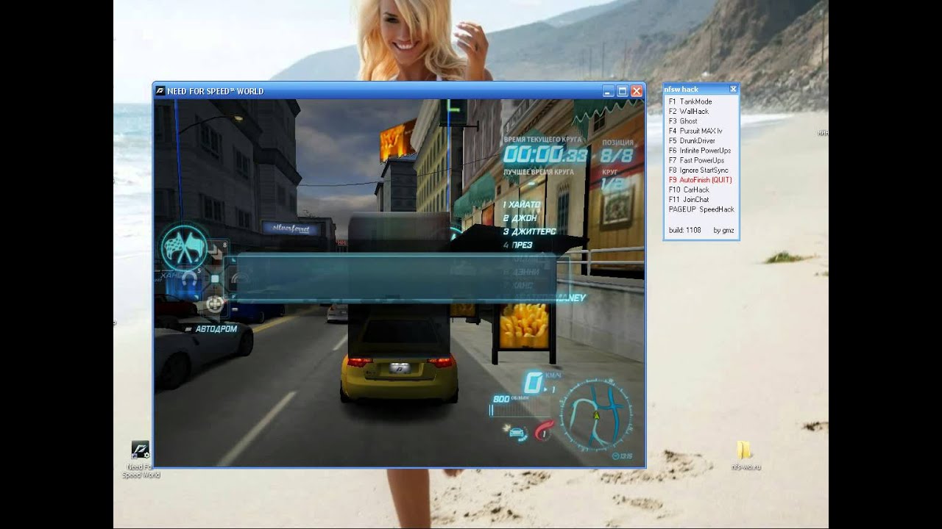Click the clock icon near 13:15
Screen dimensions: 942x529
coord(615,456)
